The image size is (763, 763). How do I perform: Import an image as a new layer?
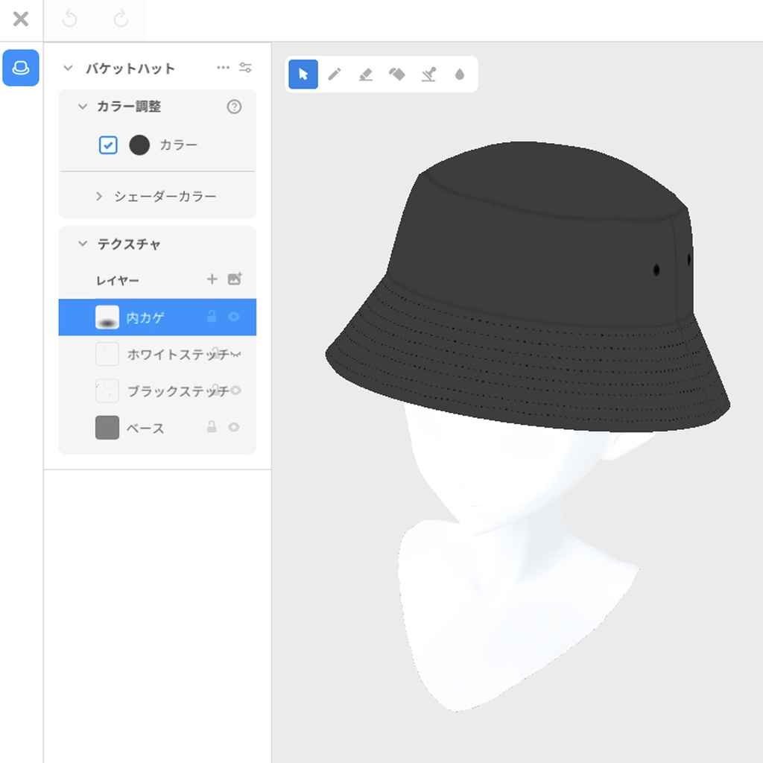(x=235, y=279)
